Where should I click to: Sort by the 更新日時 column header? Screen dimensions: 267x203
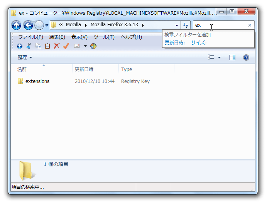96,69
